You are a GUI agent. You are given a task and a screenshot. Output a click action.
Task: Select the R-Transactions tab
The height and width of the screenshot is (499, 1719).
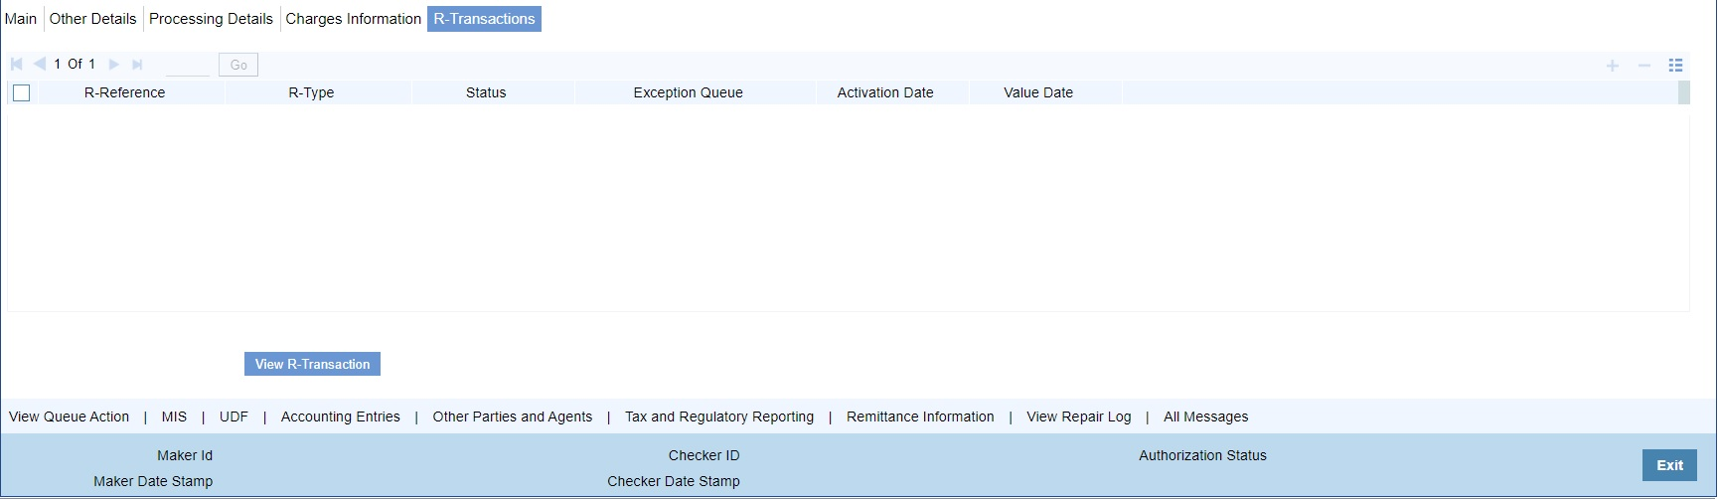point(484,19)
